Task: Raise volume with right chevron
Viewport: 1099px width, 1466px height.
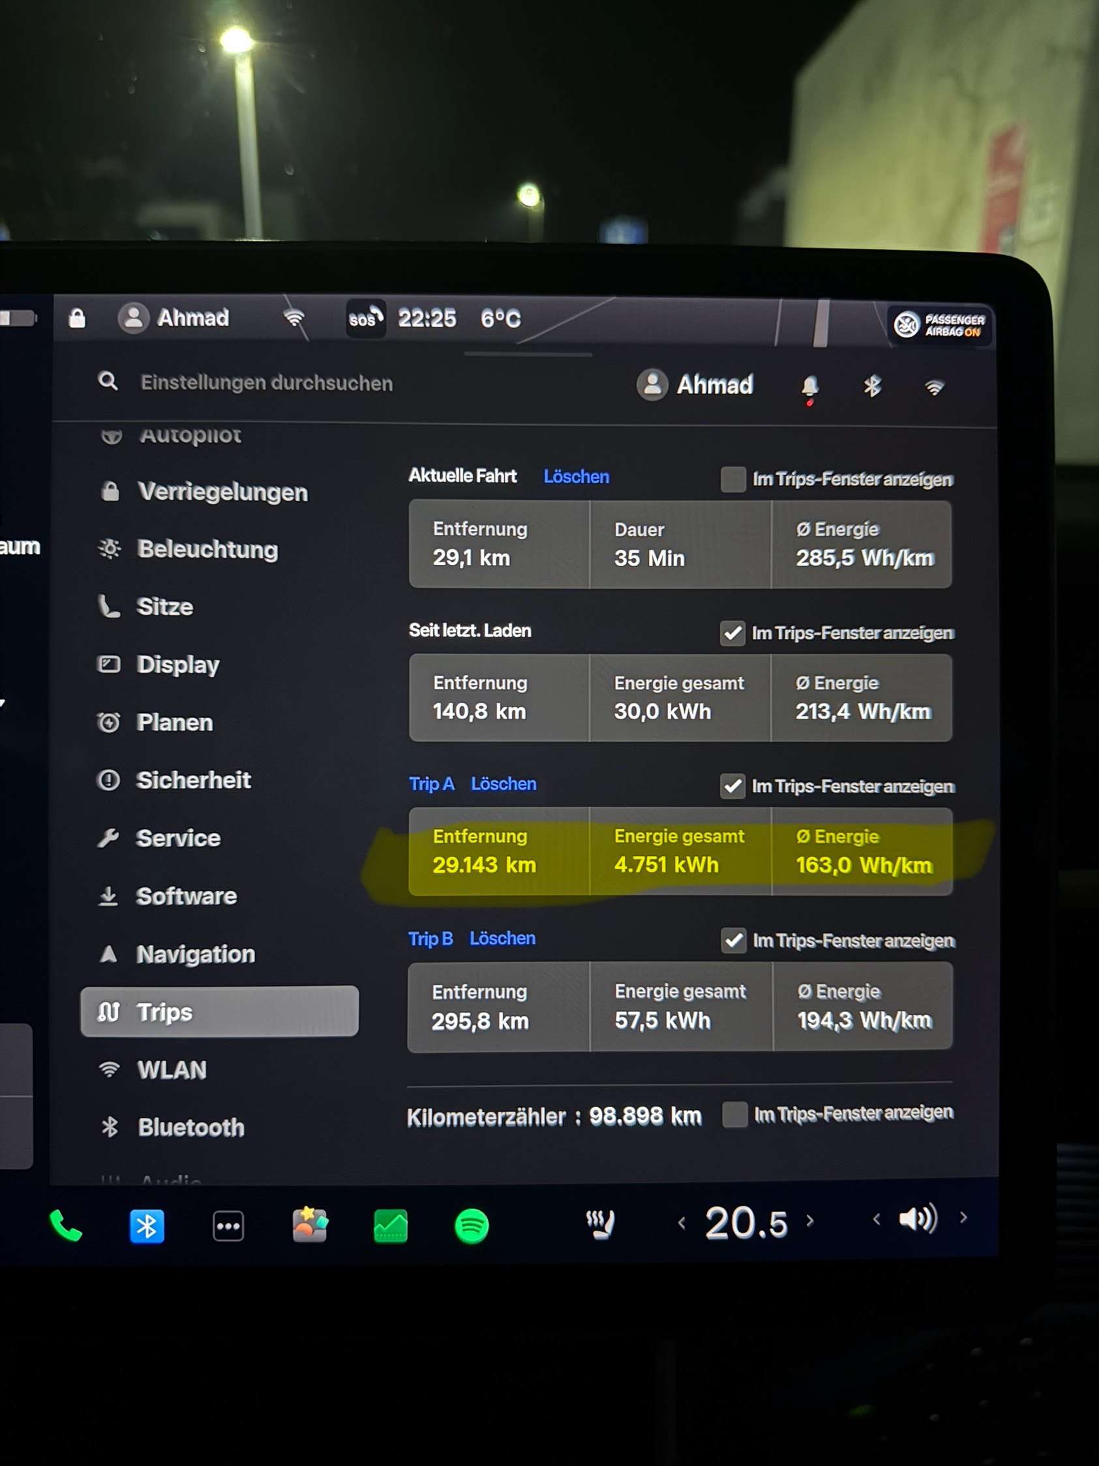Action: [963, 1217]
